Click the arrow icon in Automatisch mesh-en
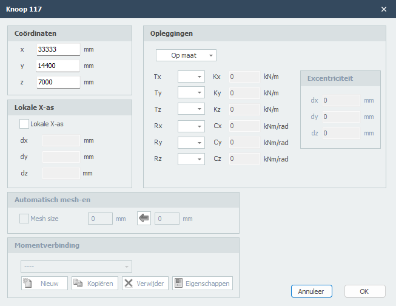This screenshot has width=396, height=306. click(x=144, y=219)
